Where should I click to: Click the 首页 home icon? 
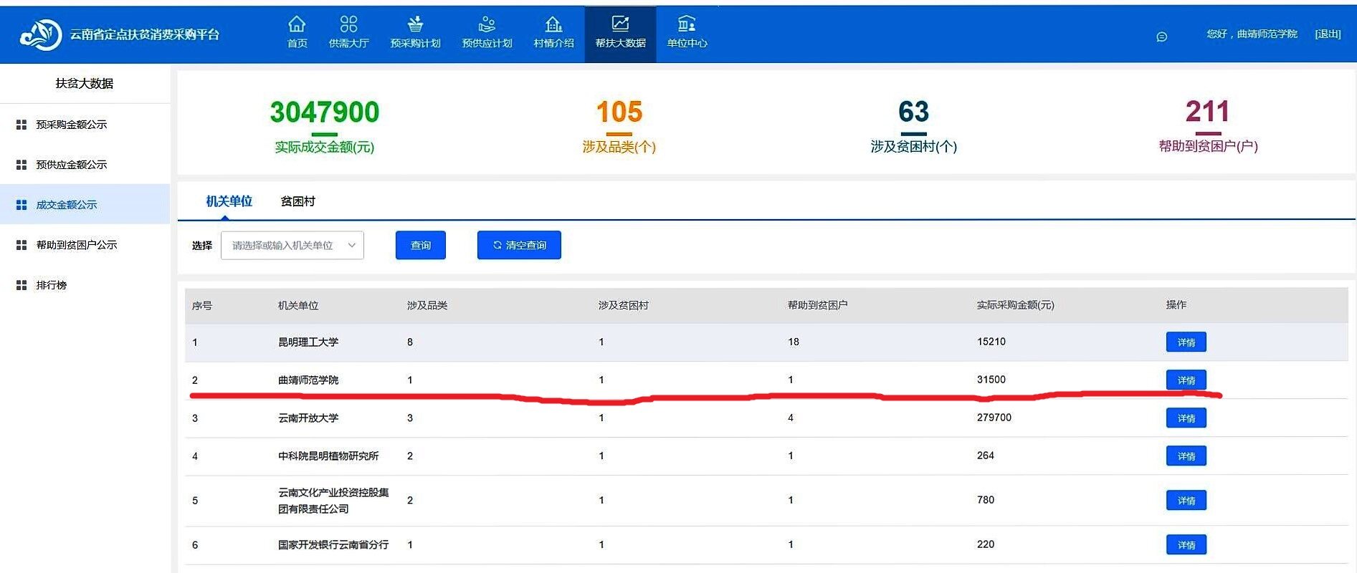297,24
